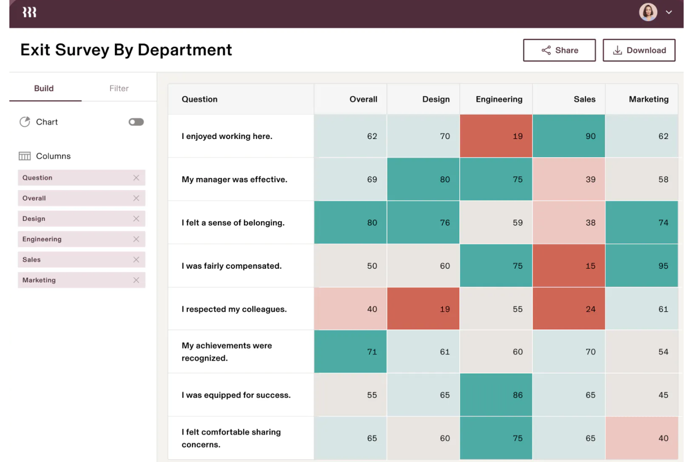Click Marketing cell 95 for fairly compensated
Image resolution: width=693 pixels, height=462 pixels.
click(642, 266)
